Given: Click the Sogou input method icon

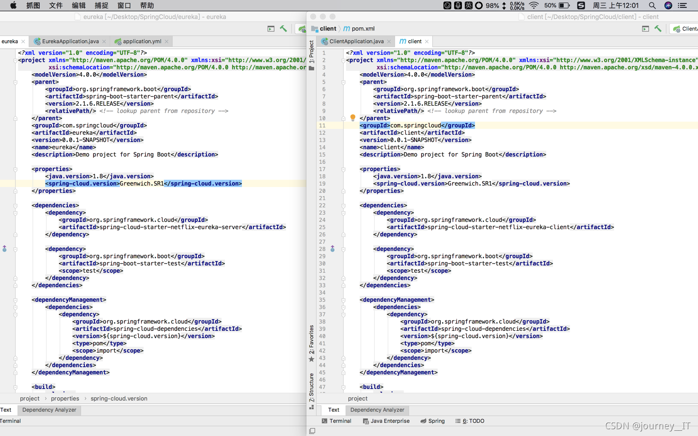Looking at the screenshot, I should (x=581, y=5).
